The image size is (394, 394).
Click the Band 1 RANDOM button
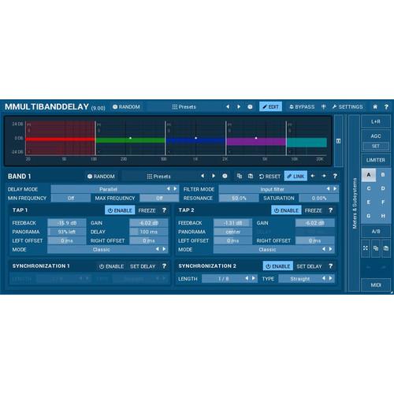[101, 177]
